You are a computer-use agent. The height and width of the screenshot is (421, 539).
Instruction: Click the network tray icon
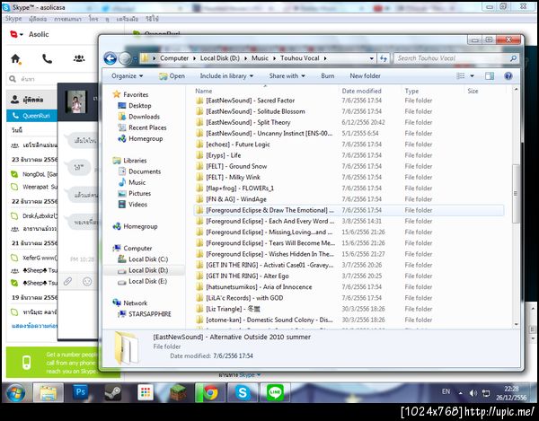486,393
